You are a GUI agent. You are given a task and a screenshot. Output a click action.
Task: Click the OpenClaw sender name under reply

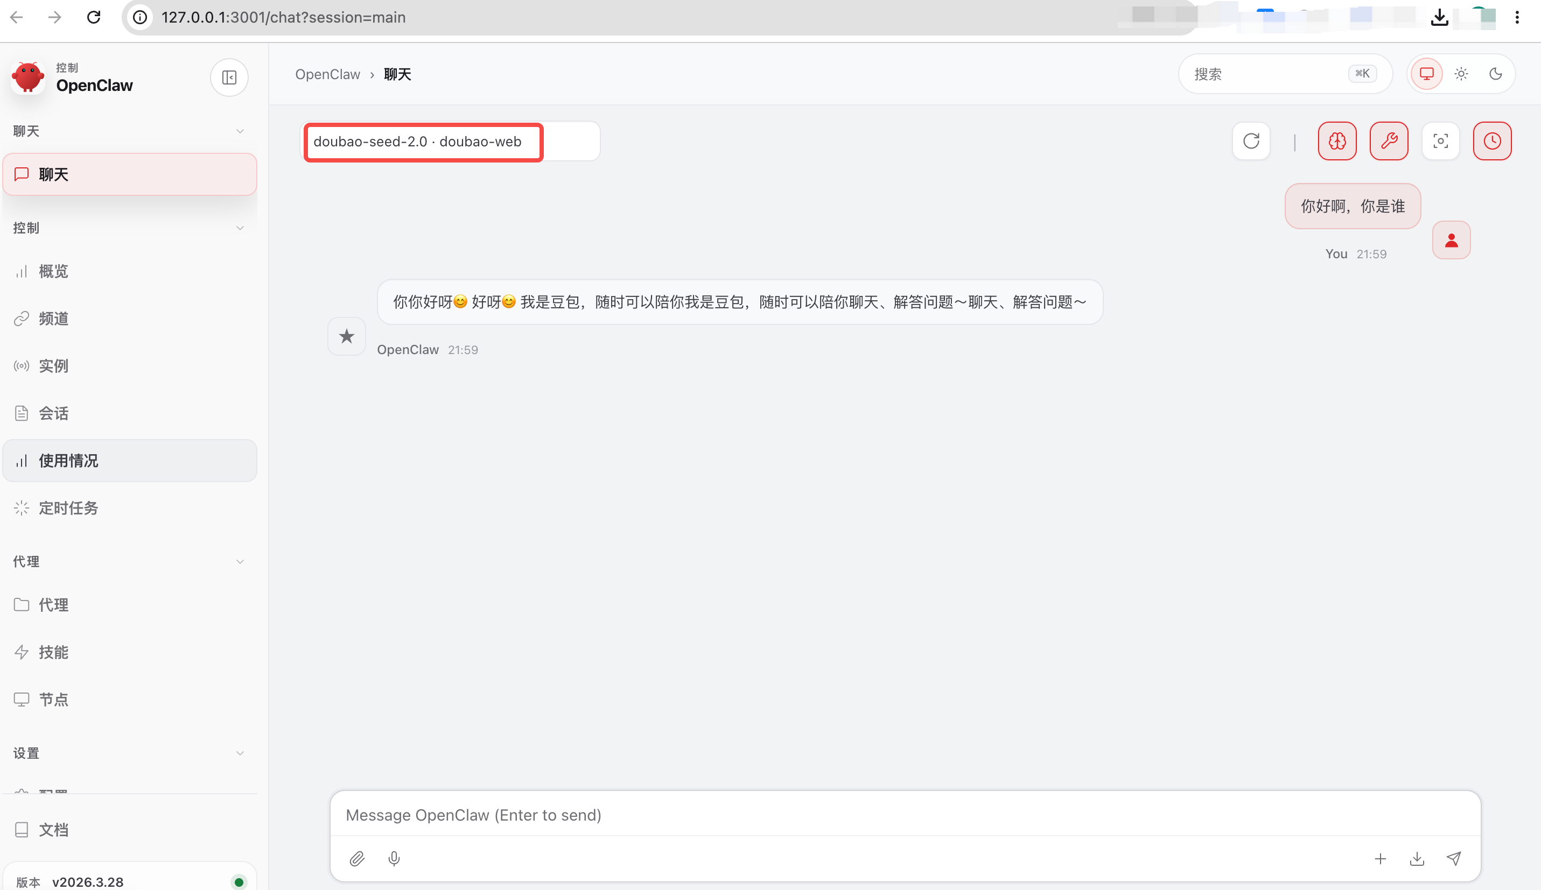click(x=408, y=350)
